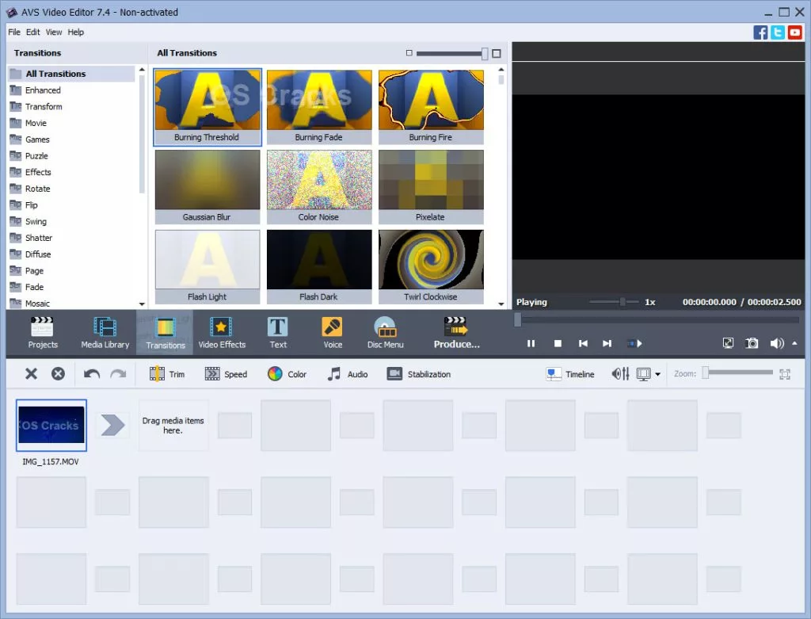This screenshot has width=811, height=619.
Task: Select the Puzzle transitions category
Action: (x=71, y=156)
